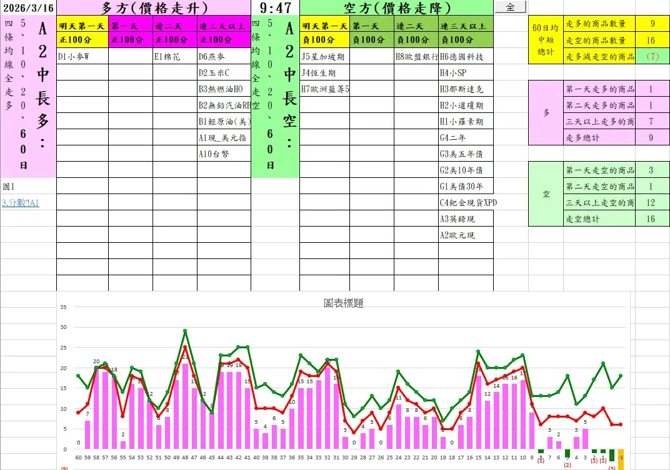Click the 走空總計 label cell
Viewport: 670px width, 470px height.
[x=599, y=218]
